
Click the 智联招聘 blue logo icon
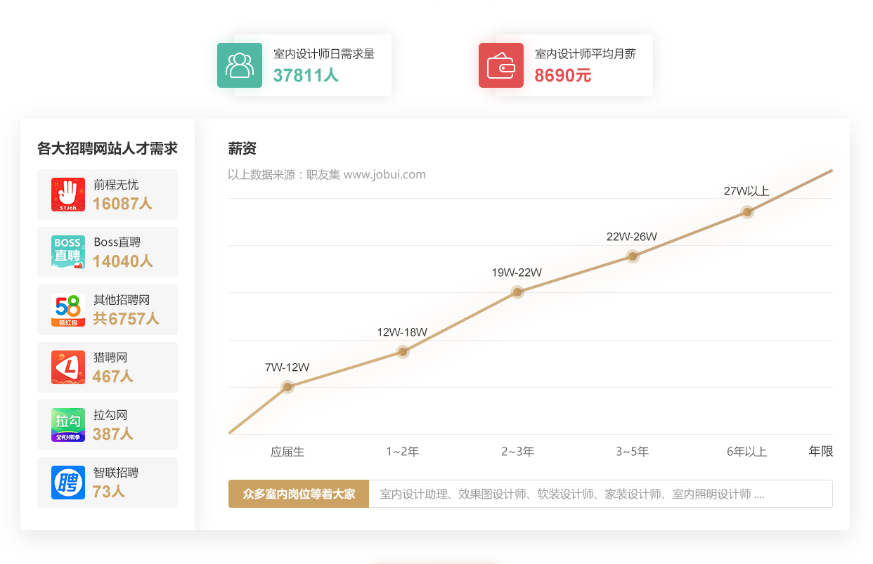click(x=68, y=483)
